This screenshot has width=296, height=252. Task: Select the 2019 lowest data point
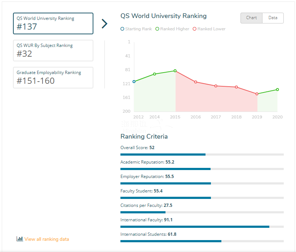pos(257,94)
